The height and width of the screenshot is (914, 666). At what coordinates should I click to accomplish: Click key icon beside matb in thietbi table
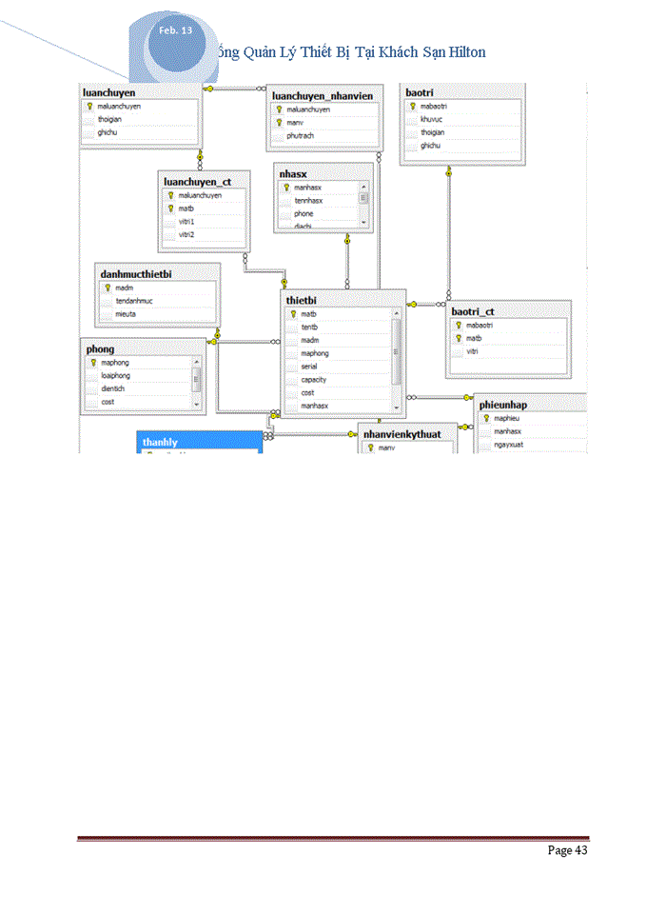(x=293, y=314)
